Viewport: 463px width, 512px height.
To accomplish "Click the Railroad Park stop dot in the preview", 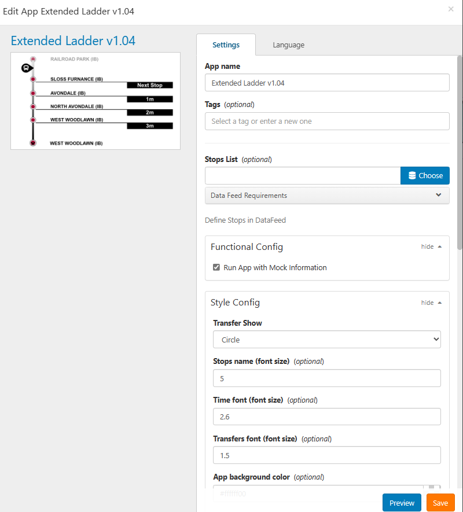I will (33, 59).
